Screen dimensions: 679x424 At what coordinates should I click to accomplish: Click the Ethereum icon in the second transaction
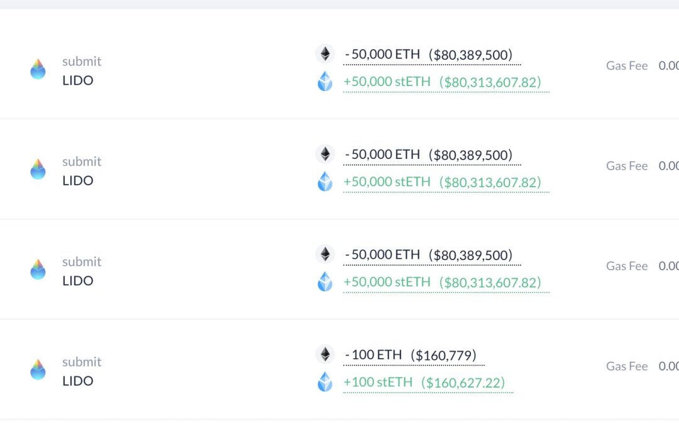325,154
